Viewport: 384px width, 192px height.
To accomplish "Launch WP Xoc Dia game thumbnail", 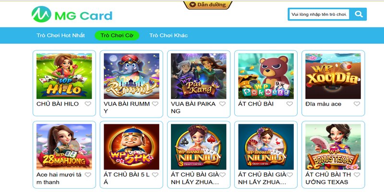I will click(x=333, y=76).
